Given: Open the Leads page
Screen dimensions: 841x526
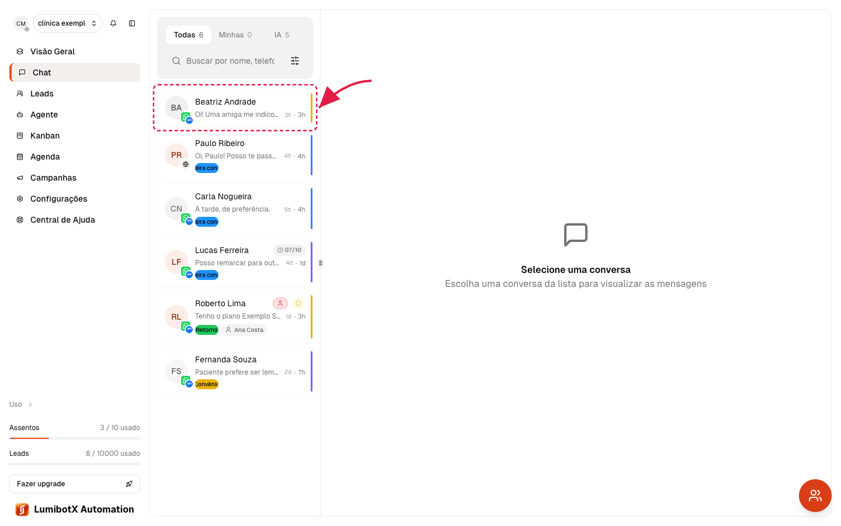Looking at the screenshot, I should pos(75,94).
